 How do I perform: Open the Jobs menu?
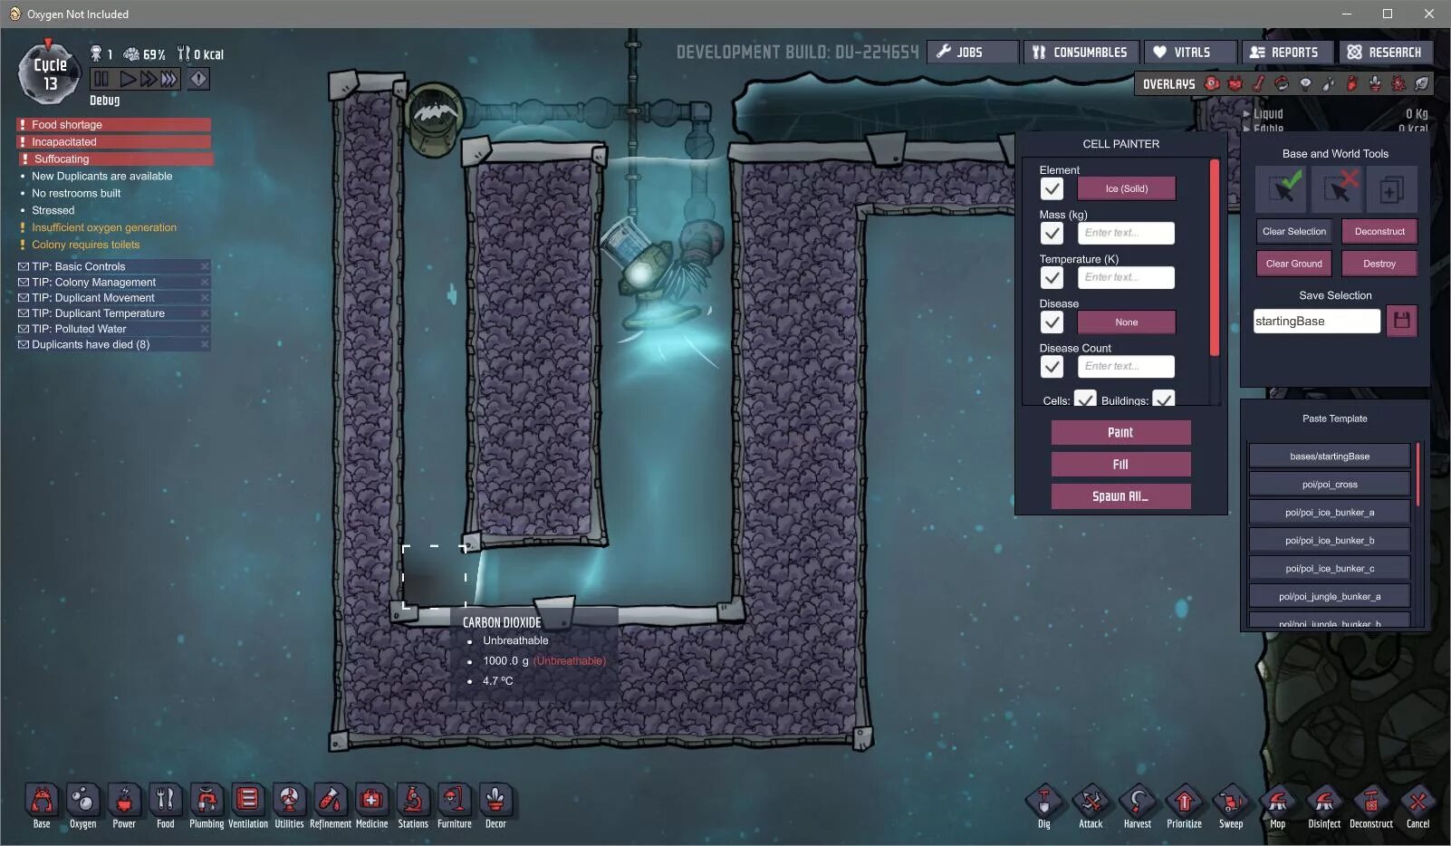(x=972, y=52)
